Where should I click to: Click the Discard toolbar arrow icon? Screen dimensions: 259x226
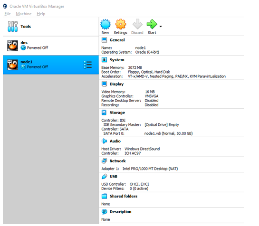point(137,24)
